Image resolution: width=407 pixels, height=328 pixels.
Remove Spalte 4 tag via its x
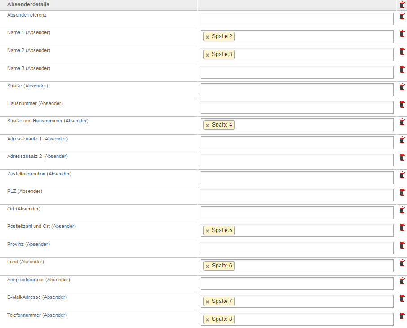(x=208, y=126)
